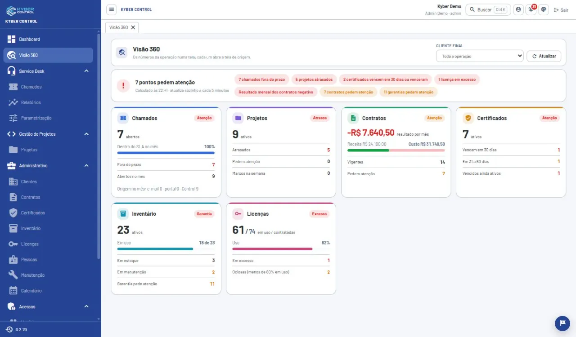Open Calendário in the sidebar
The width and height of the screenshot is (576, 337).
click(x=49, y=291)
